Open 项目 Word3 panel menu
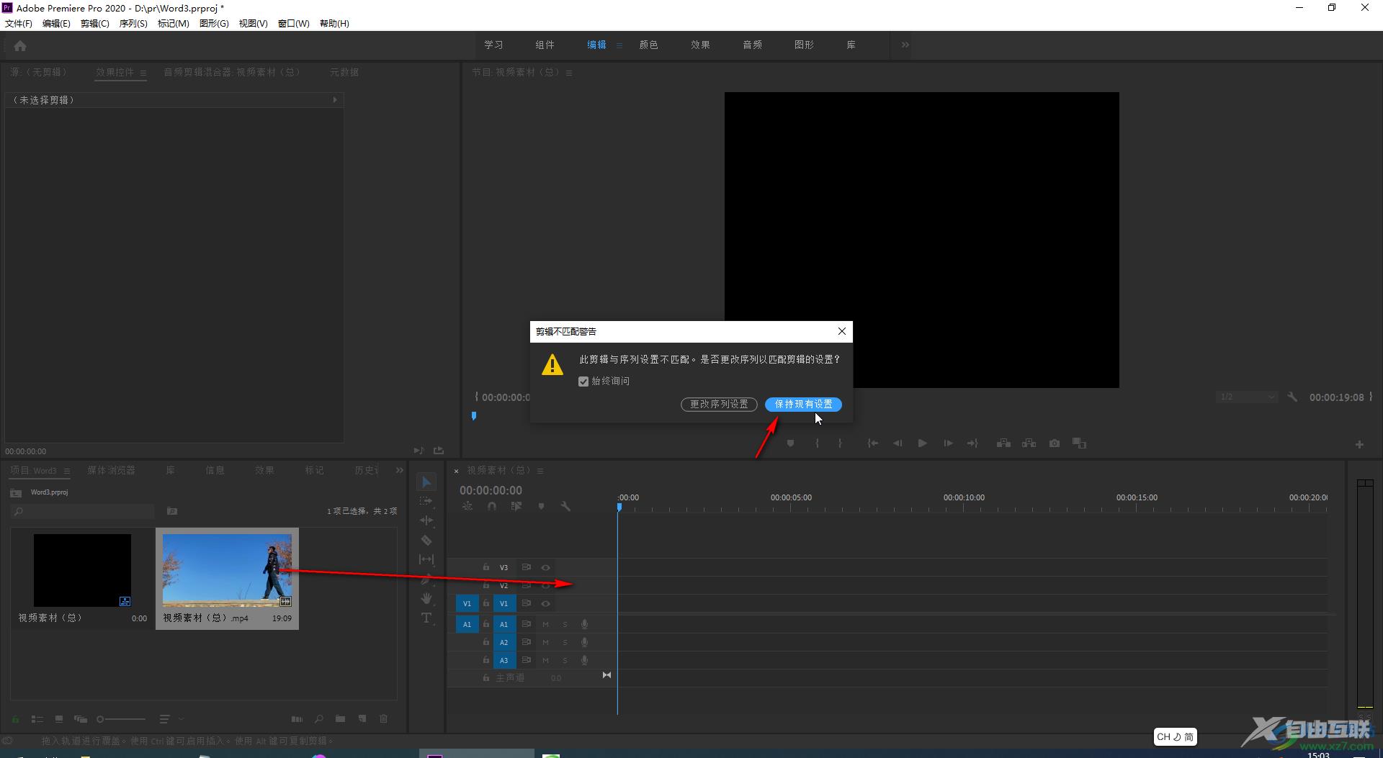Viewport: 1383px width, 758px height. (x=67, y=471)
